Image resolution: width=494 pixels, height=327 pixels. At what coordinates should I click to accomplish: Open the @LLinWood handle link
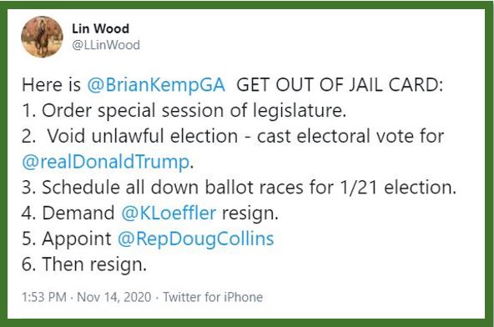click(x=106, y=45)
